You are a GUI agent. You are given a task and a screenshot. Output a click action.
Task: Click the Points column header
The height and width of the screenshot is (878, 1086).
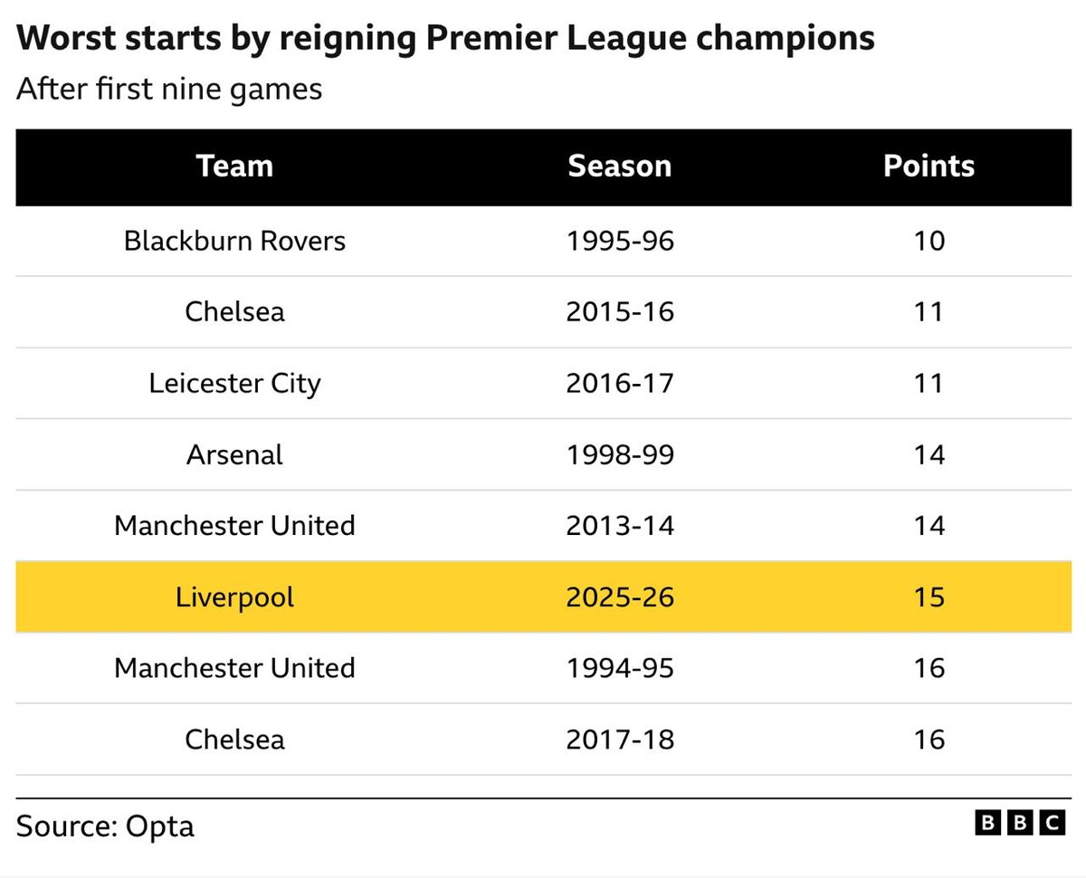[929, 167]
